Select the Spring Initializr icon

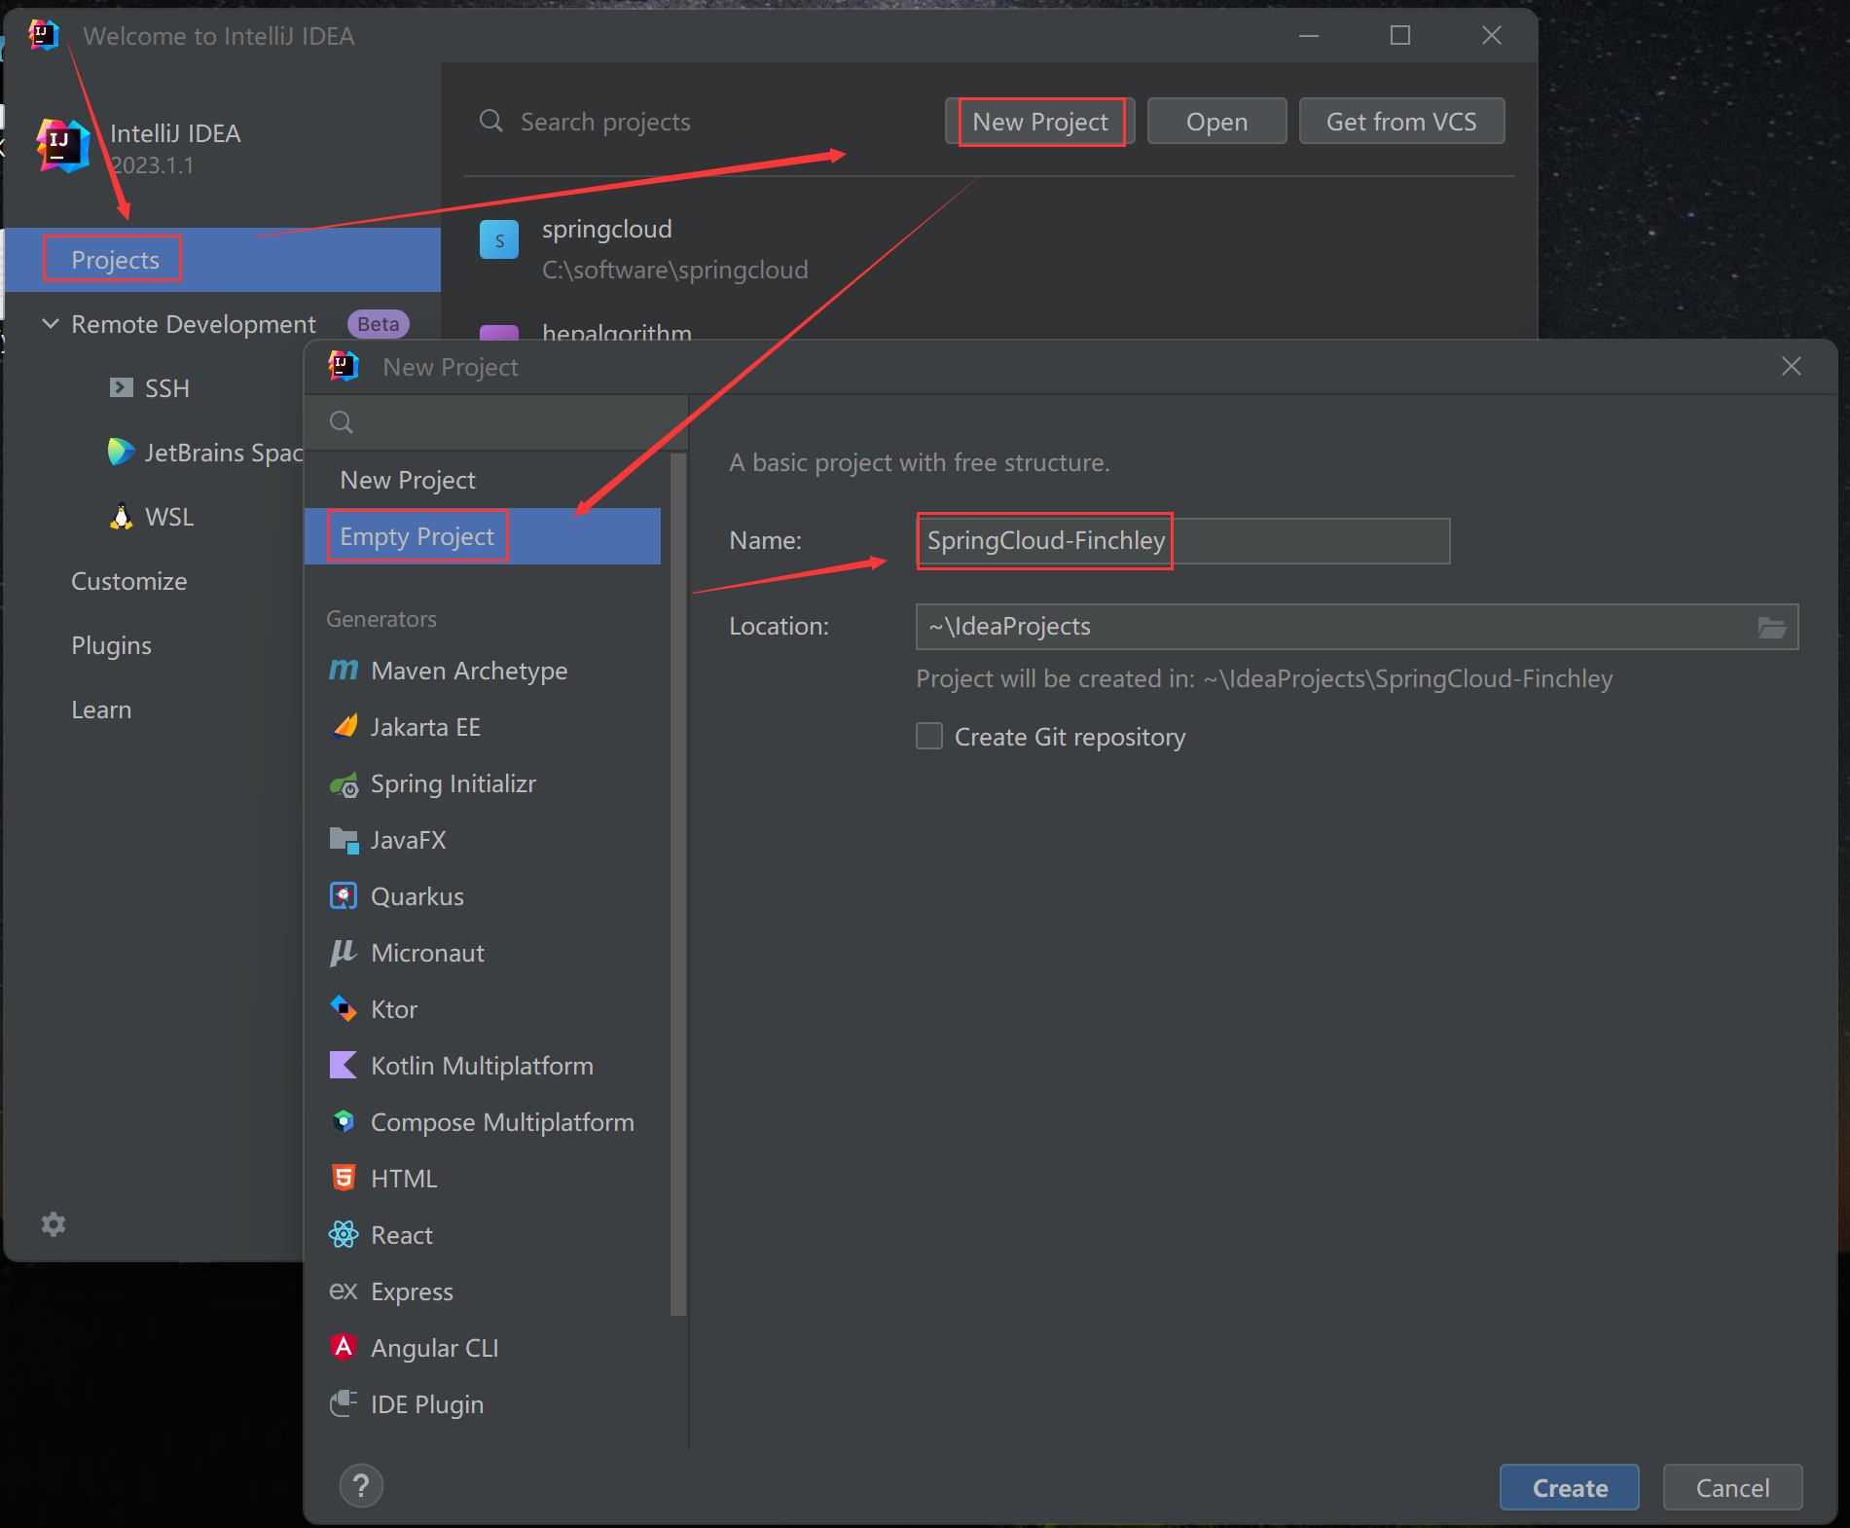(x=344, y=784)
